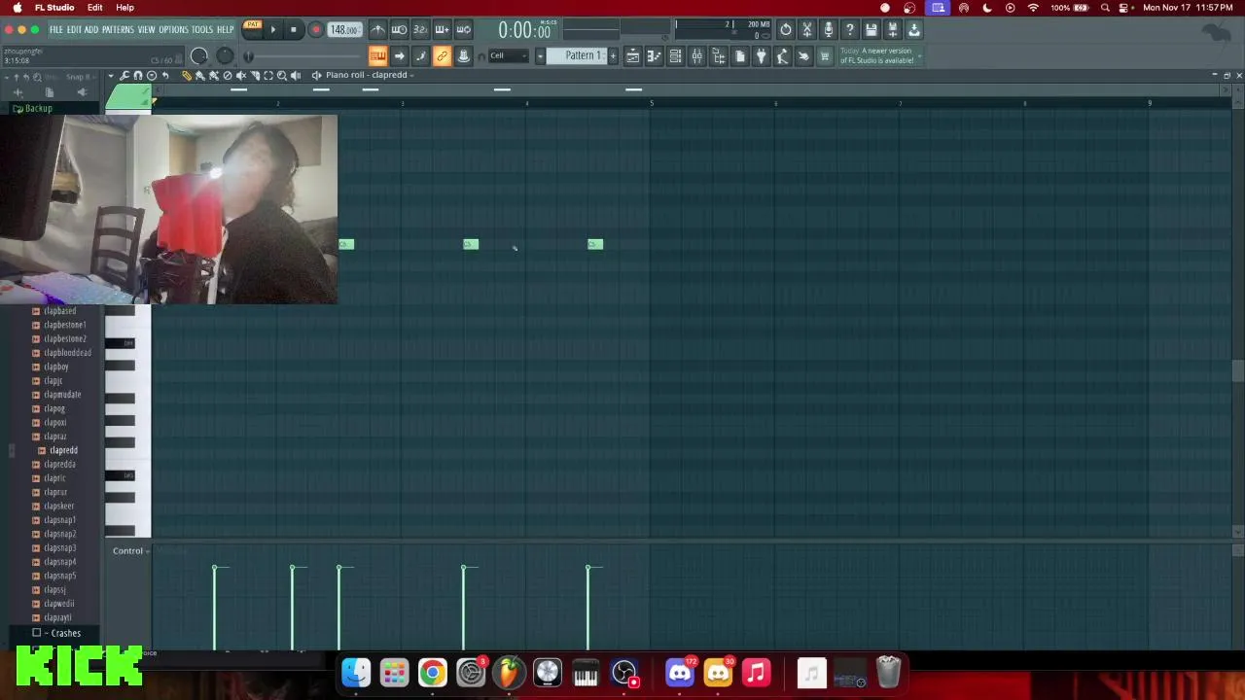Adjust the master pitch knob

tap(225, 56)
